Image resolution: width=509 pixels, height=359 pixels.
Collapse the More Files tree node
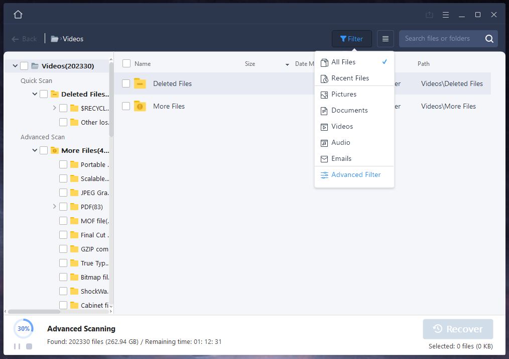(35, 150)
